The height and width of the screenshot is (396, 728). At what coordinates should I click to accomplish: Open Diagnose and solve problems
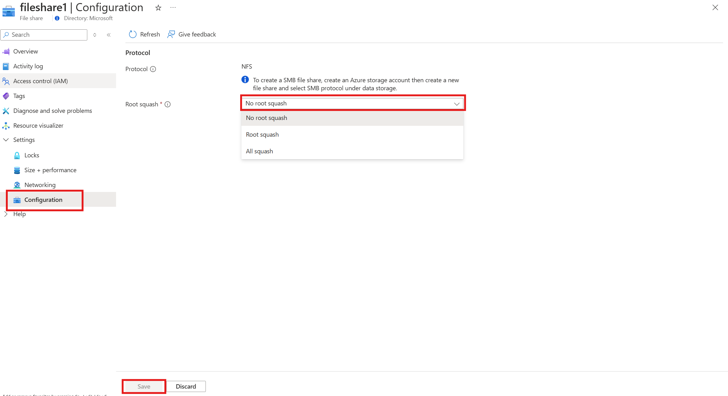pyautogui.click(x=52, y=110)
